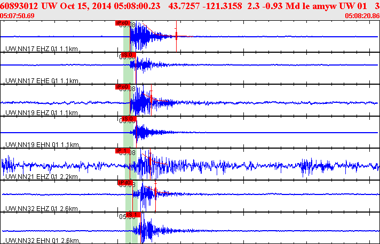Click the red S pick flag on NN32 EHN
Viewport: 380px width, 244px height.
click(x=132, y=215)
